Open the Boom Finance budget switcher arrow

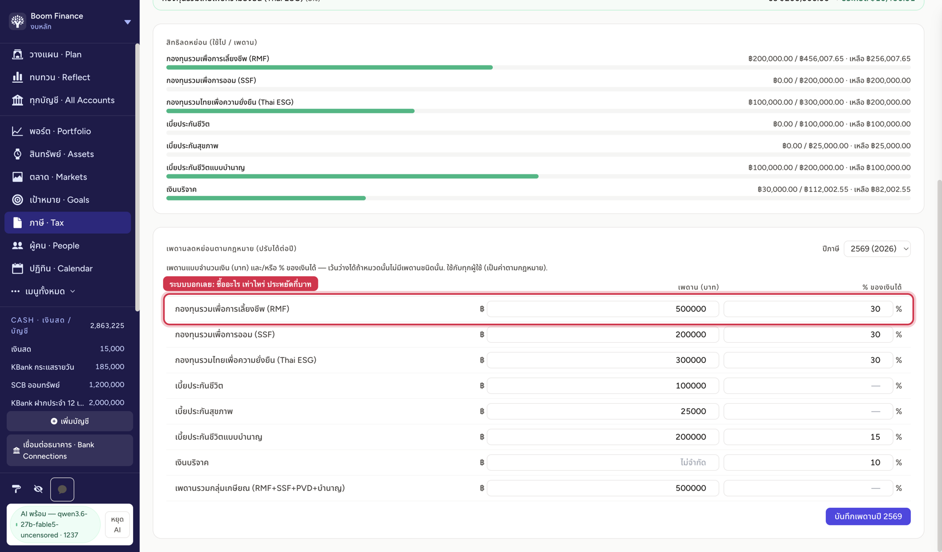pyautogui.click(x=128, y=22)
